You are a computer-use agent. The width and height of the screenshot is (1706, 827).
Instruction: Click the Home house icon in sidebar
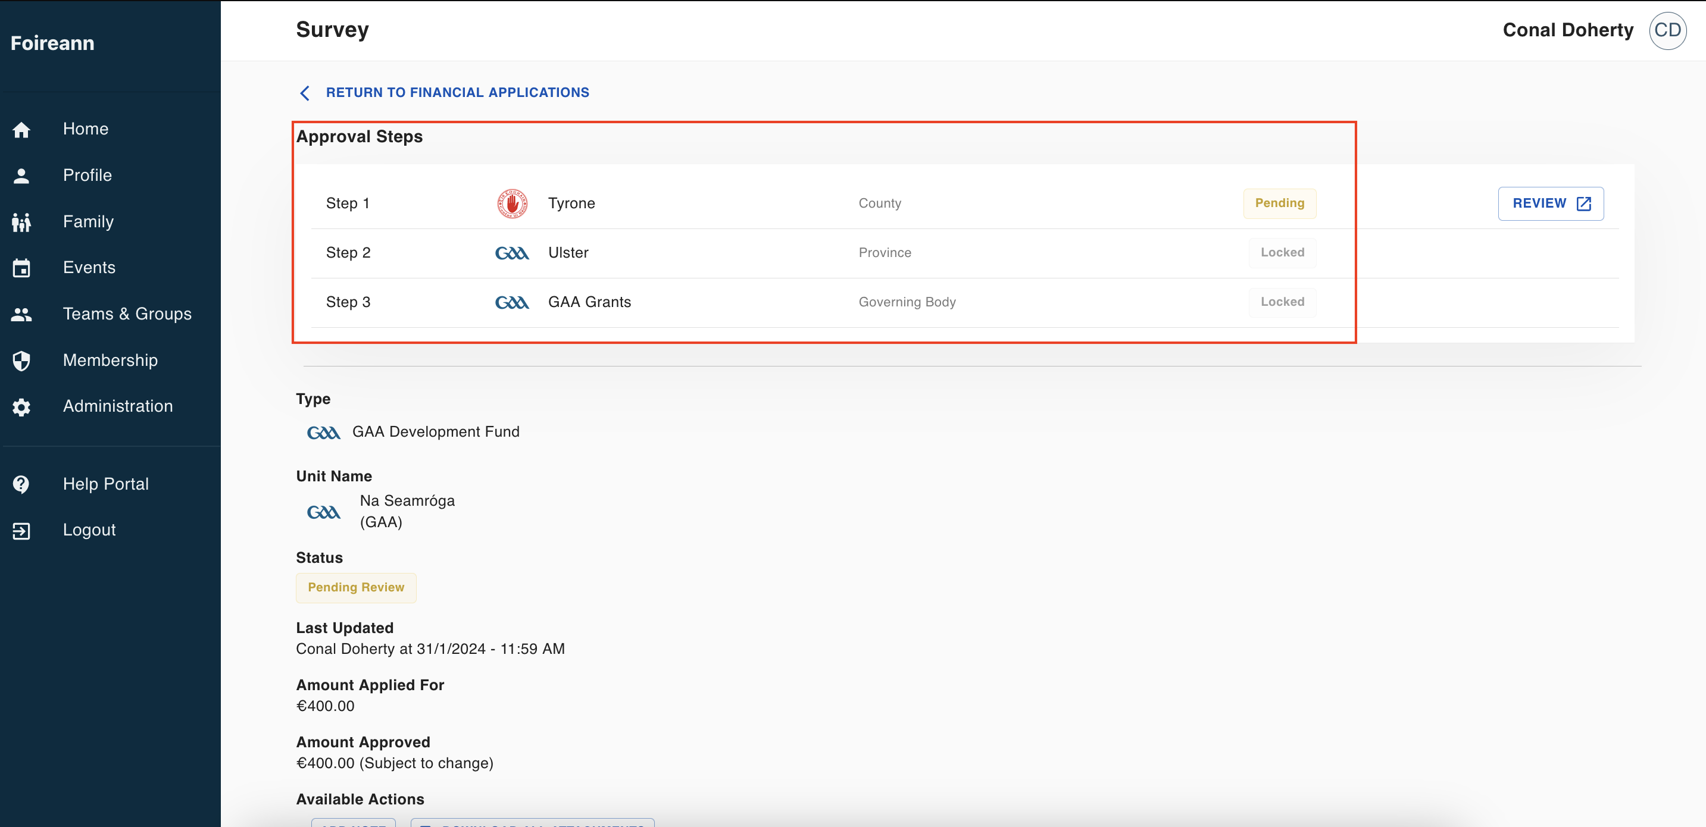21,130
